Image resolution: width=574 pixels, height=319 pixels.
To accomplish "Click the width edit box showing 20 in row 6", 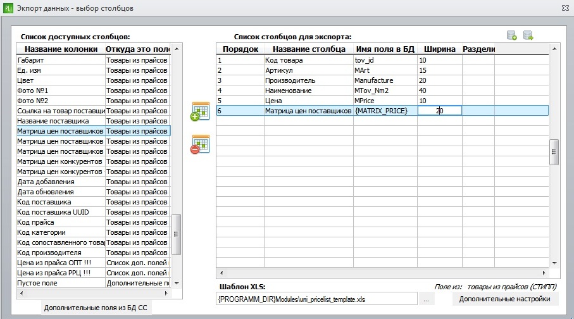I will pyautogui.click(x=440, y=111).
